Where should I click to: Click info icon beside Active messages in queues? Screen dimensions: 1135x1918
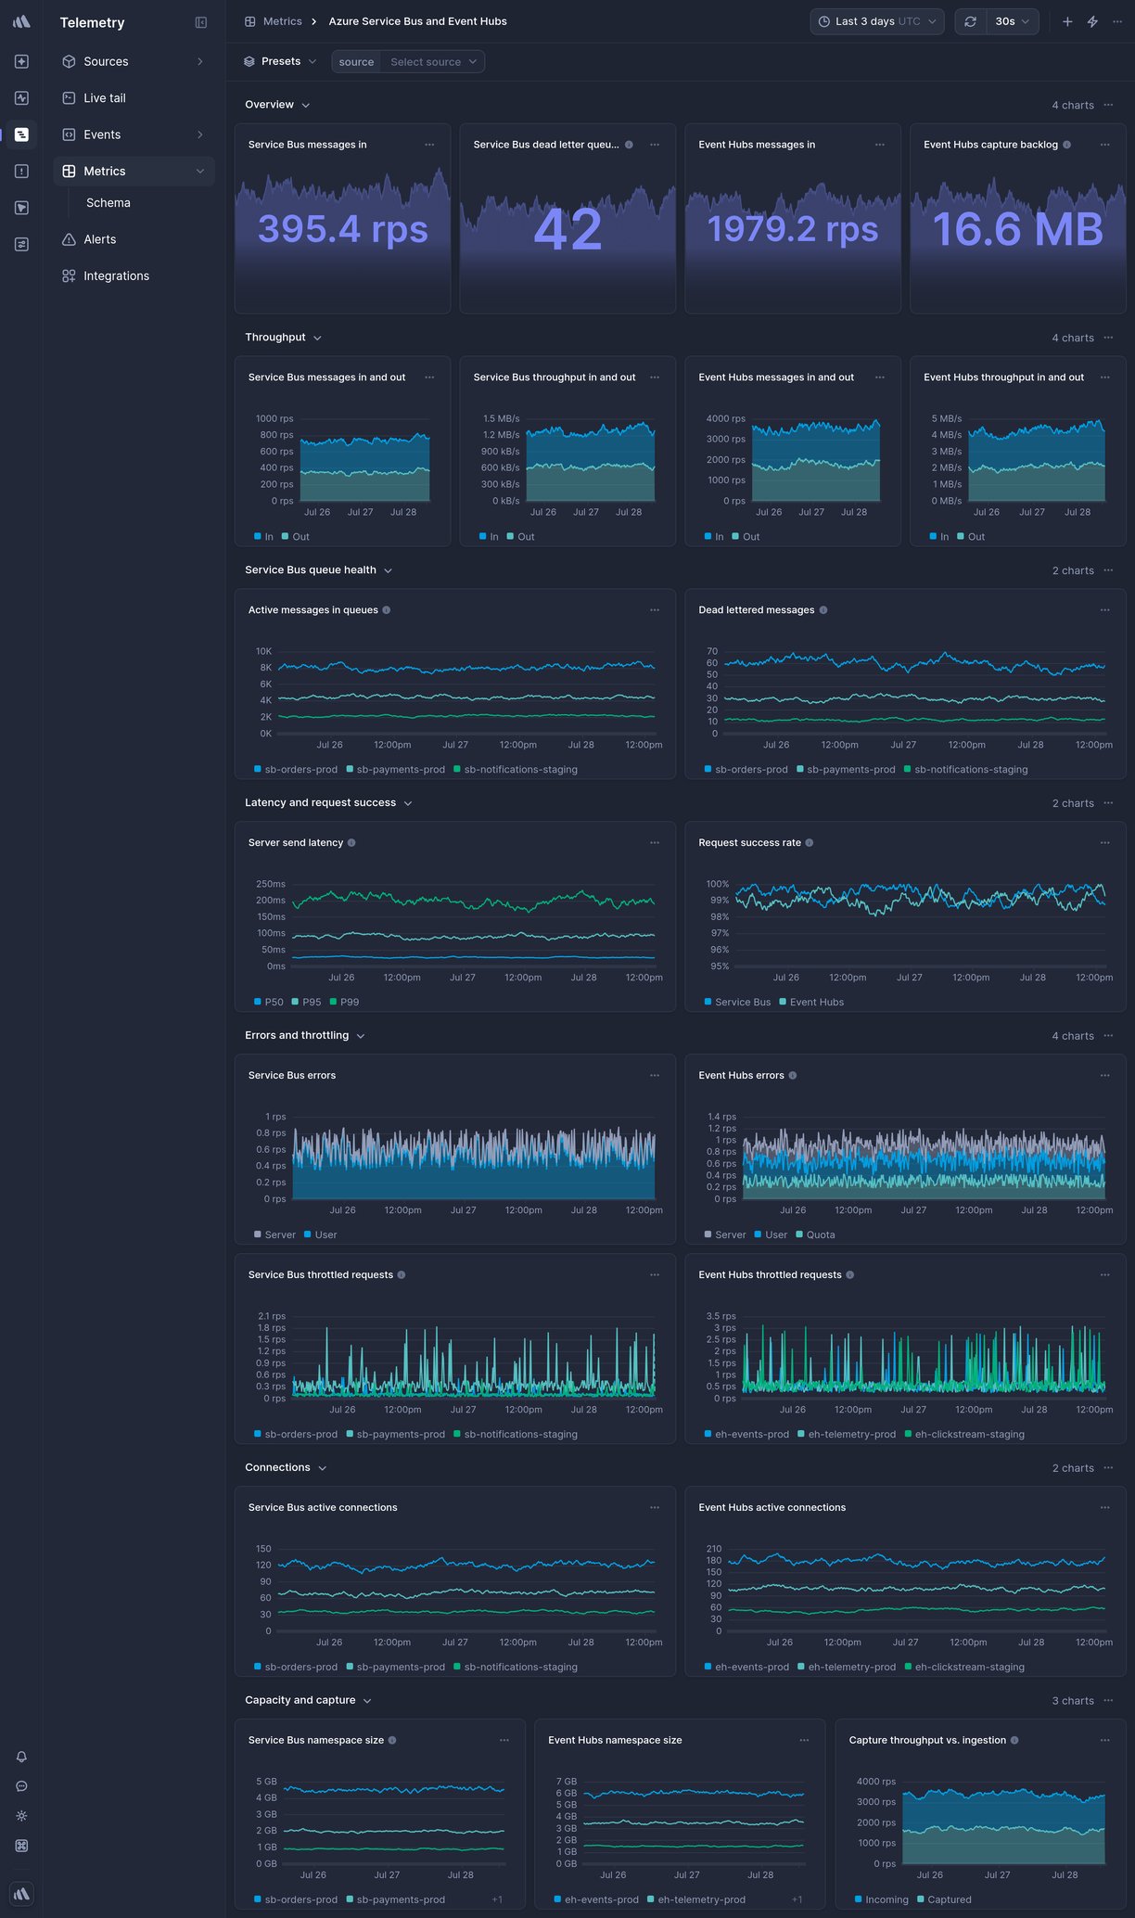coord(387,610)
